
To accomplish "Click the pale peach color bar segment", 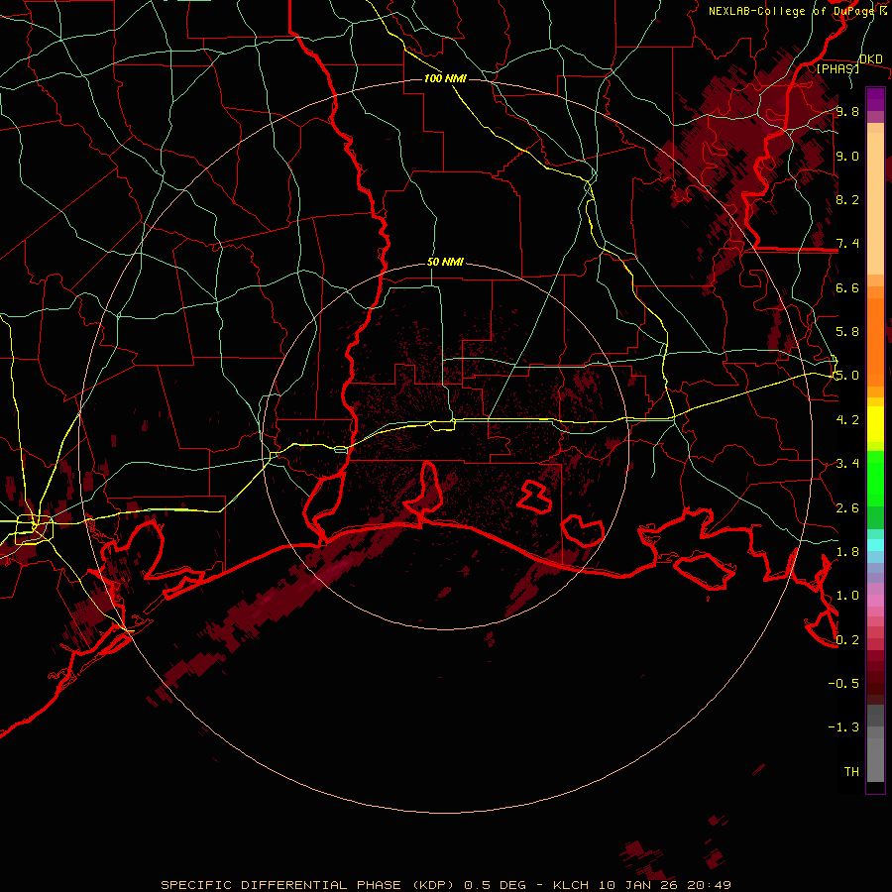I will point(875,205).
